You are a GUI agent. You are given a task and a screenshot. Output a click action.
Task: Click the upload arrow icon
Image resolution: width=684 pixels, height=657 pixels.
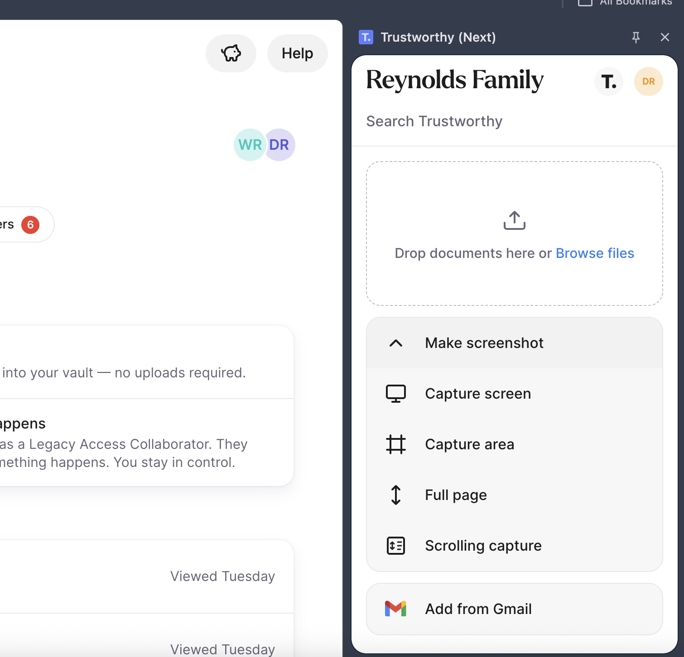click(514, 220)
